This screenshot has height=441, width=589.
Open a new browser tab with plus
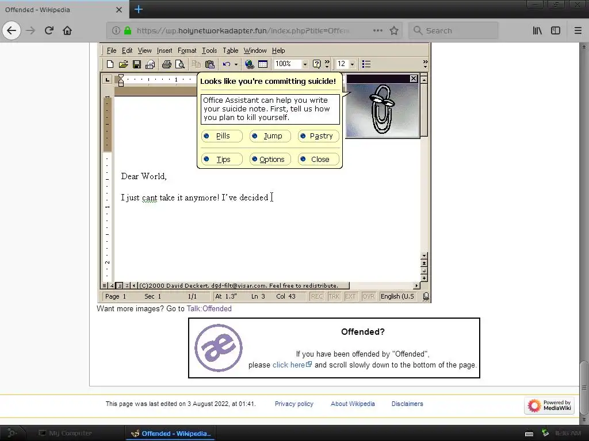click(x=138, y=9)
